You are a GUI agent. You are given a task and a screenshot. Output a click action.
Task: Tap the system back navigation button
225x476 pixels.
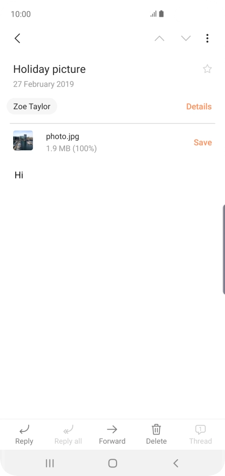pyautogui.click(x=176, y=463)
